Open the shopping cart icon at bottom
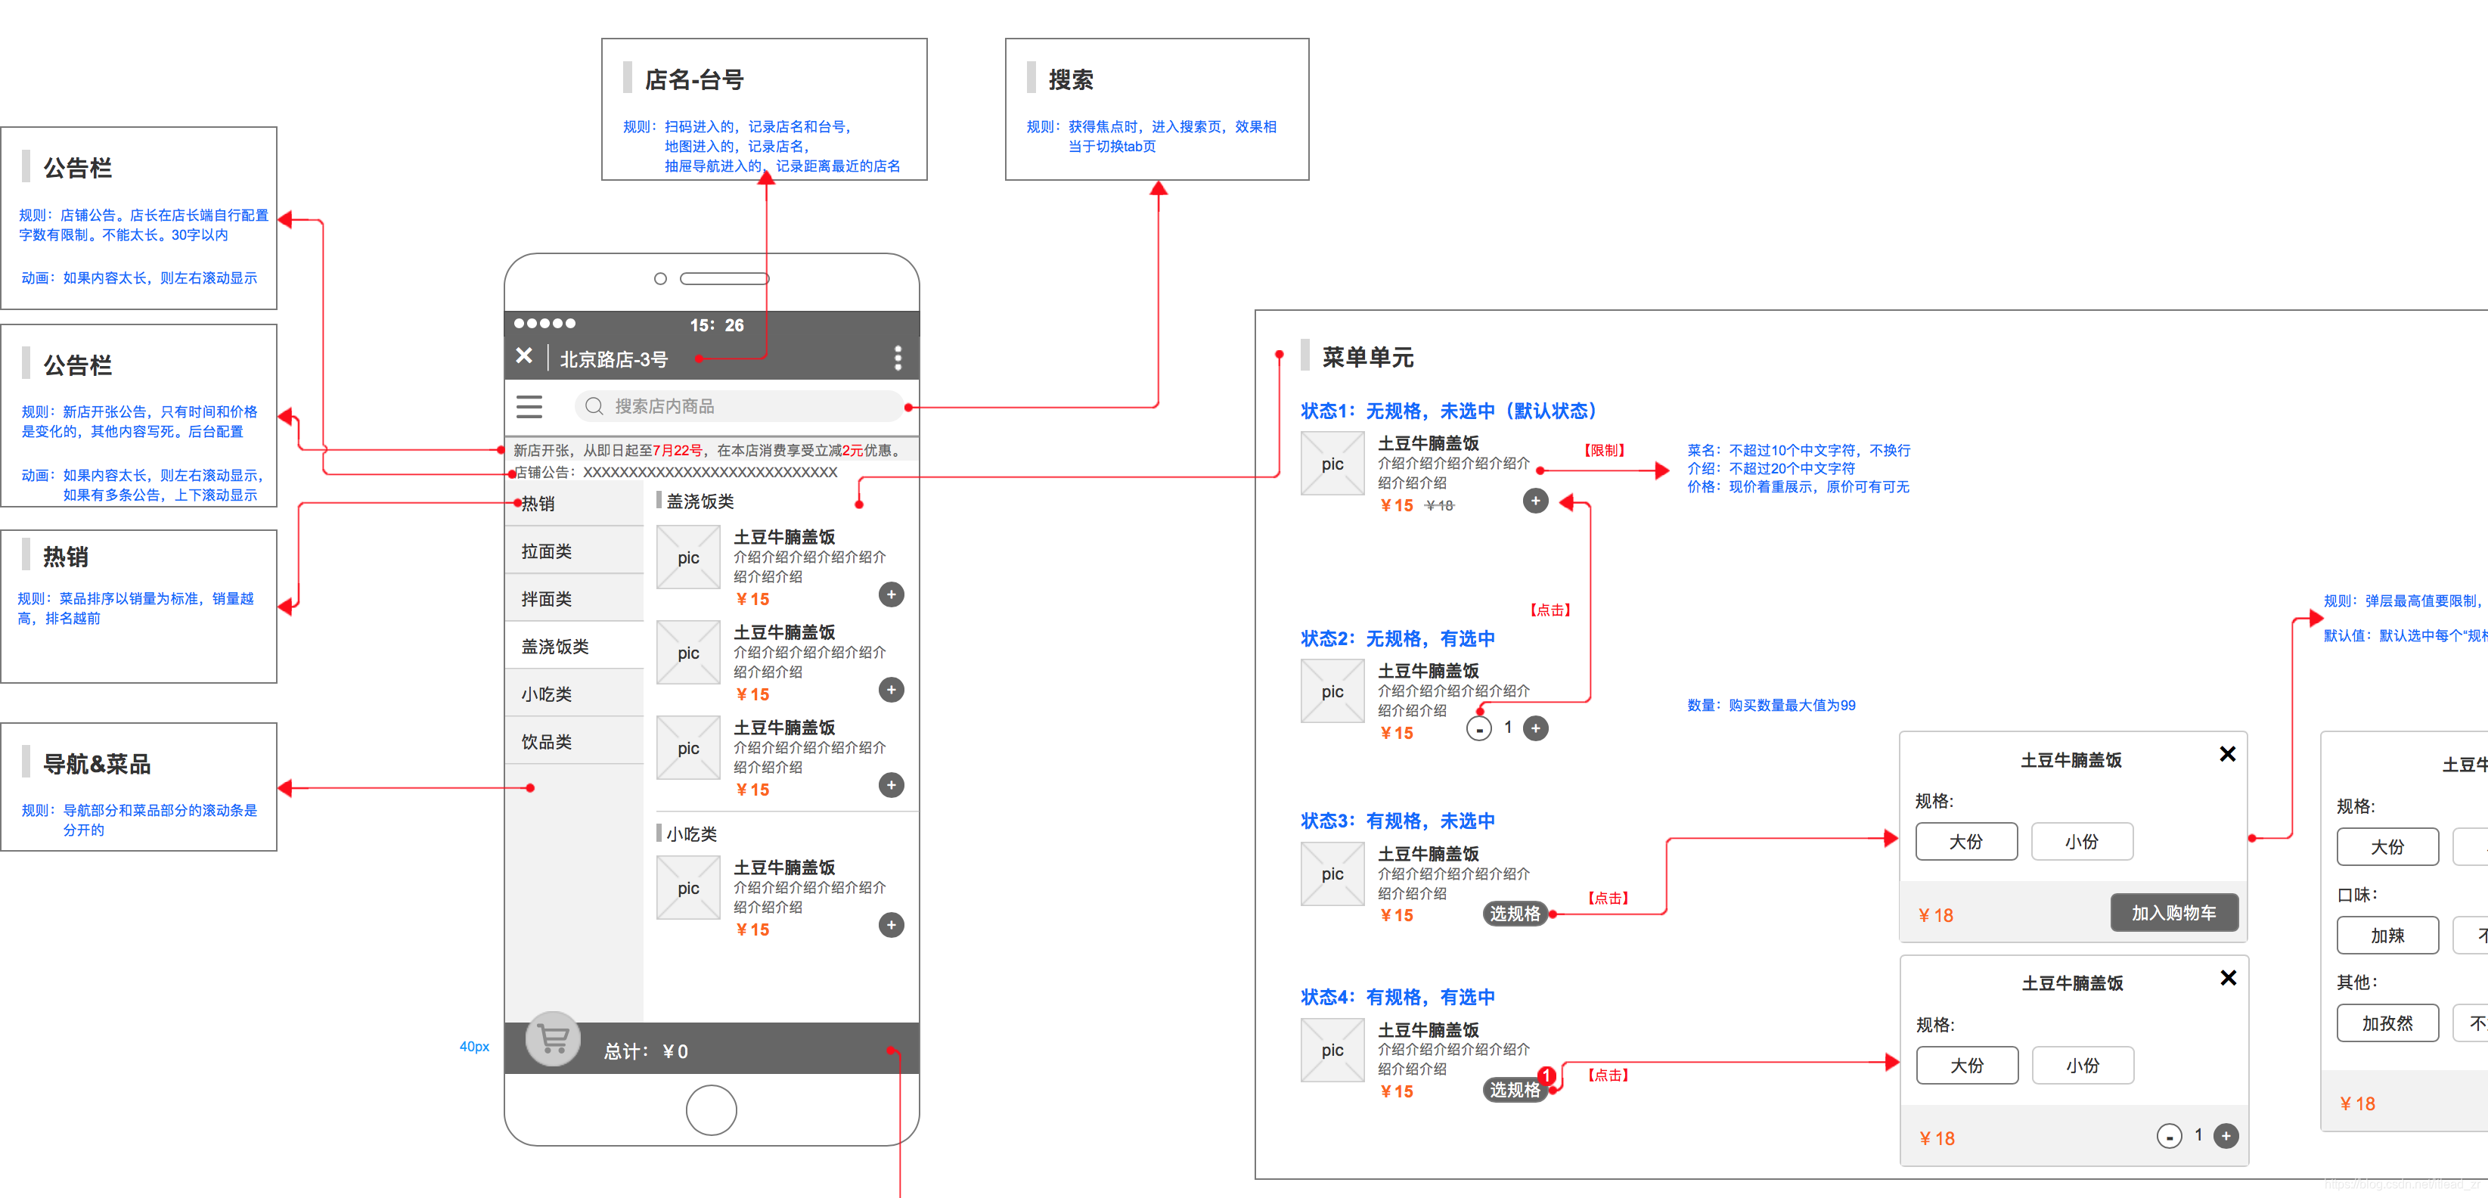The image size is (2488, 1198). tap(554, 1040)
